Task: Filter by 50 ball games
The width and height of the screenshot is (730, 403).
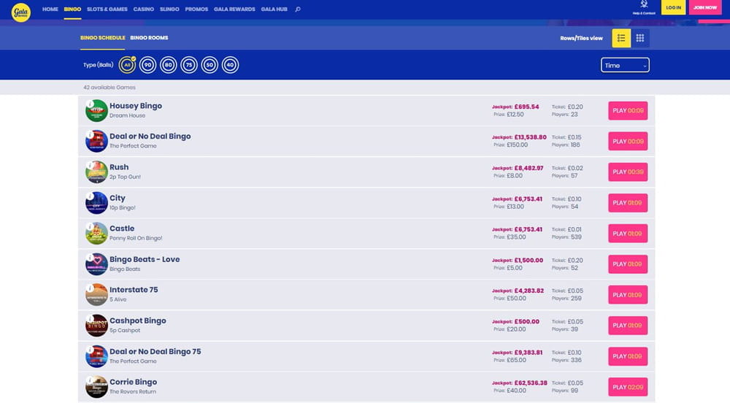Action: tap(210, 65)
